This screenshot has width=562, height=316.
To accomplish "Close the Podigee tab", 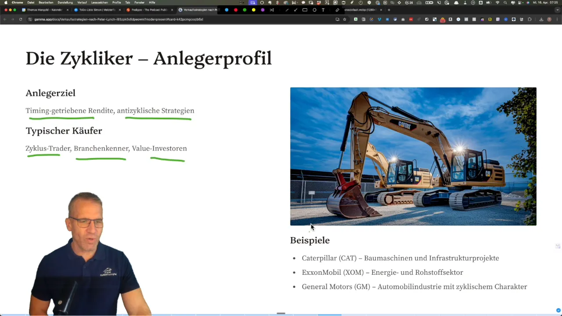I will pyautogui.click(x=172, y=10).
